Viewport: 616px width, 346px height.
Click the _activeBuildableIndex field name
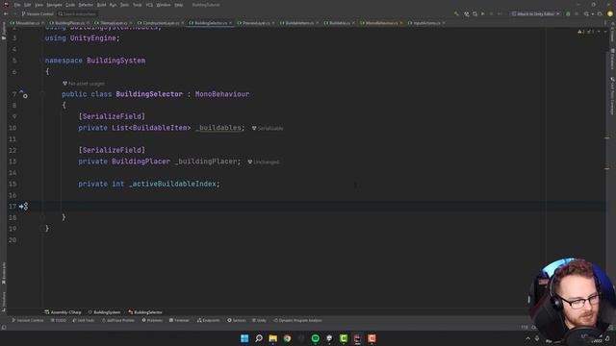click(172, 184)
